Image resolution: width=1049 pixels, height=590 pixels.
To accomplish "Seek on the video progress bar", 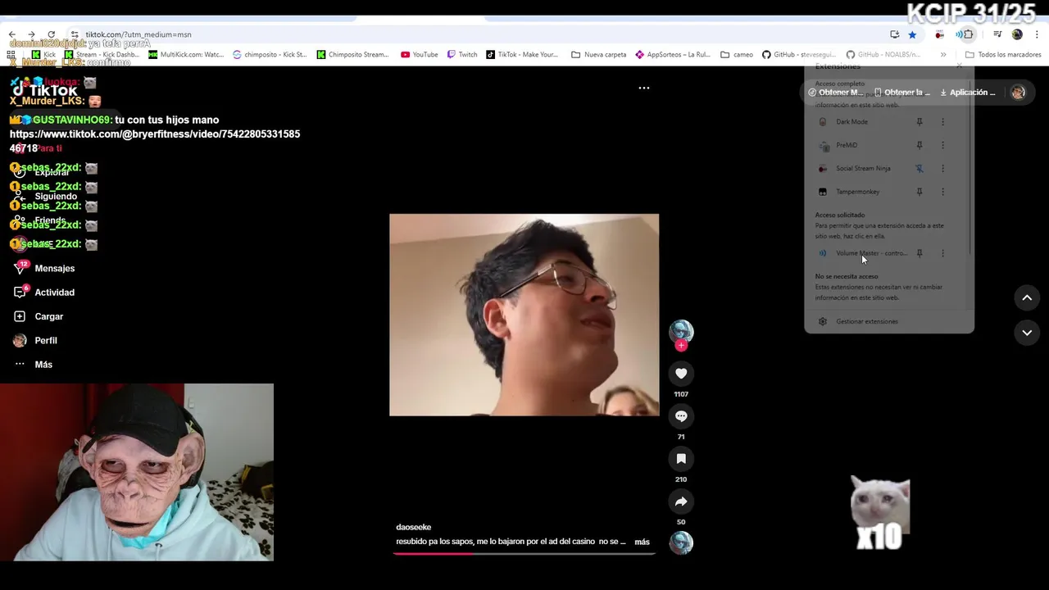I will [x=524, y=553].
